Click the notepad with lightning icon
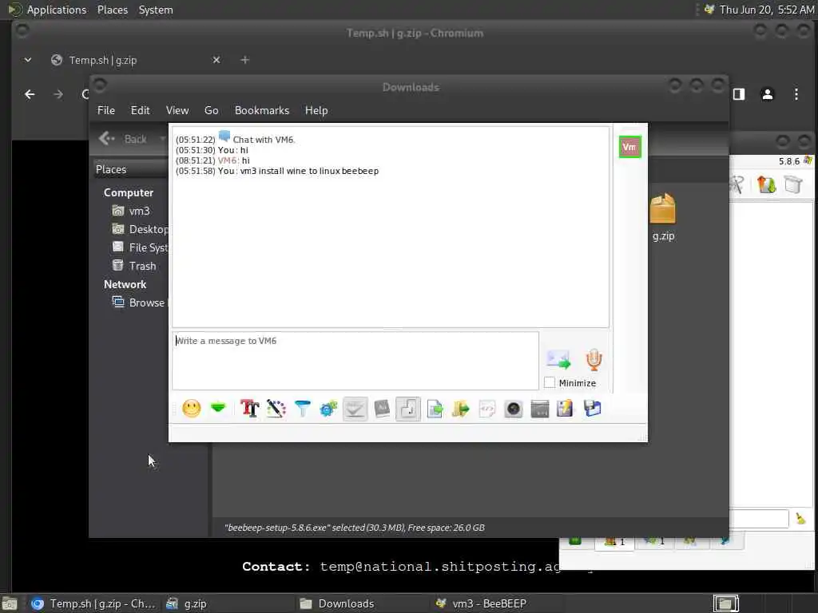Screen dimensions: 818x613 point(565,408)
